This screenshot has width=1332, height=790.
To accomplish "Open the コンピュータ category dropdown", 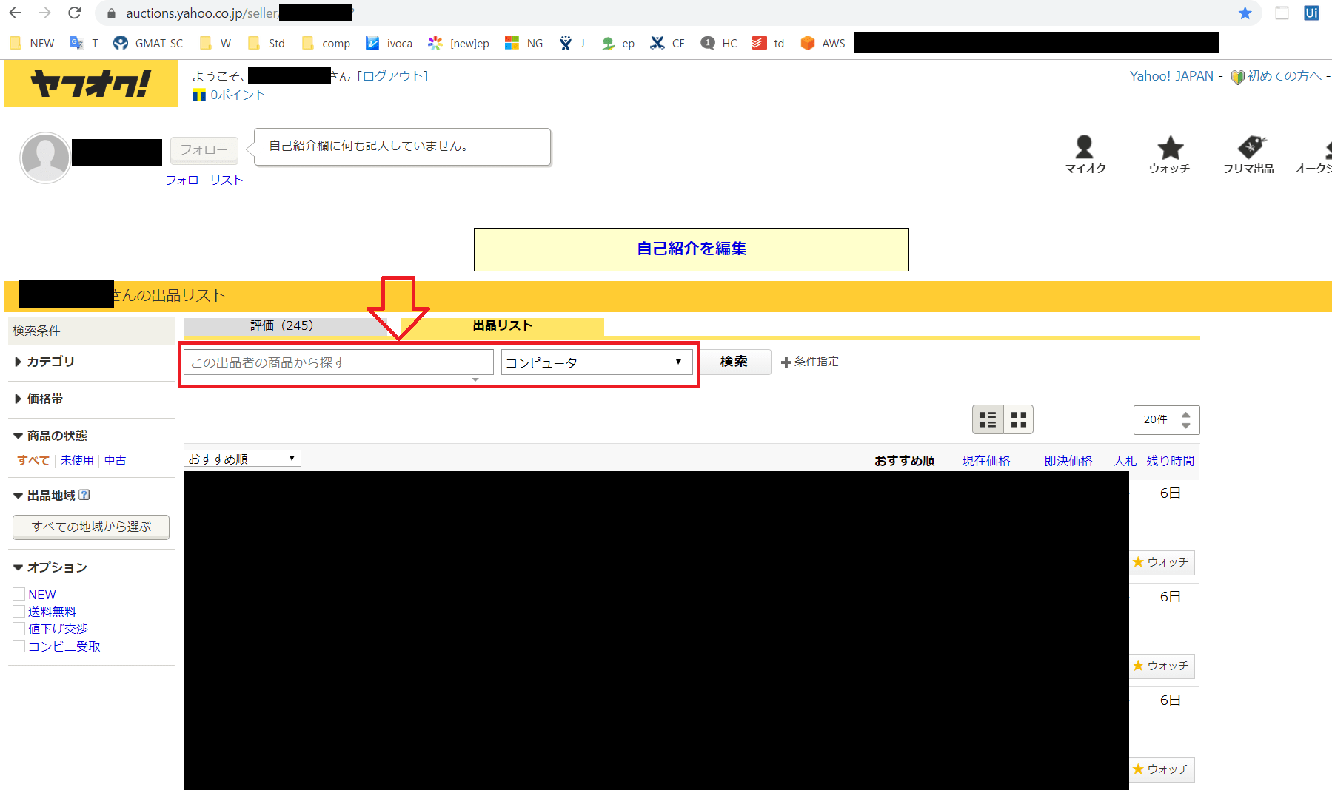I will tap(597, 362).
